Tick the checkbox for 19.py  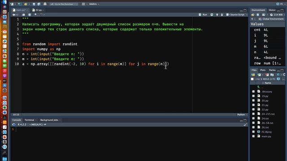coord(253,96)
